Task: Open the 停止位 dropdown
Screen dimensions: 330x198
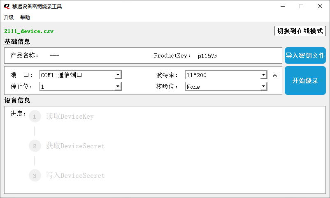Action: pos(81,86)
